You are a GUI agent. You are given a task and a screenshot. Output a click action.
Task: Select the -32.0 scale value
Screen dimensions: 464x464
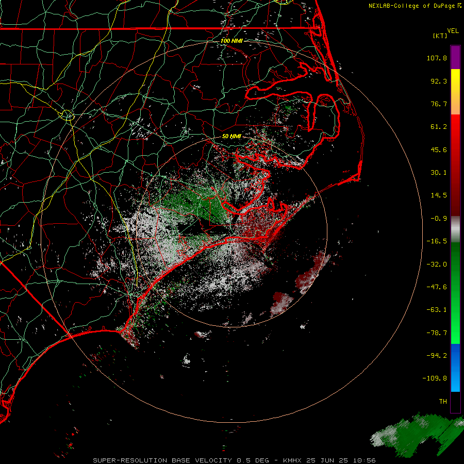pos(437,264)
